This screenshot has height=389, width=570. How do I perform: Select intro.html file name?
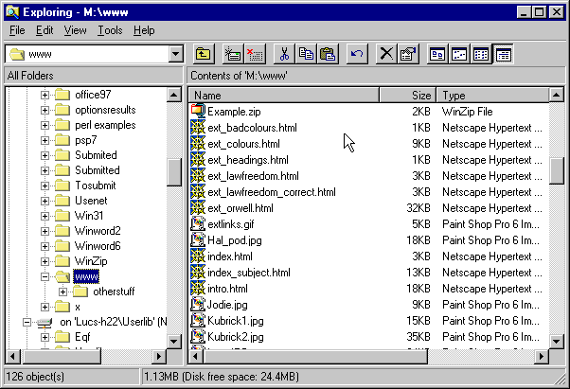pos(227,289)
